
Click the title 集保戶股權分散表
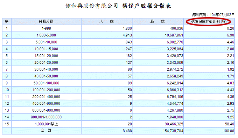pyautogui.click(x=146, y=6)
